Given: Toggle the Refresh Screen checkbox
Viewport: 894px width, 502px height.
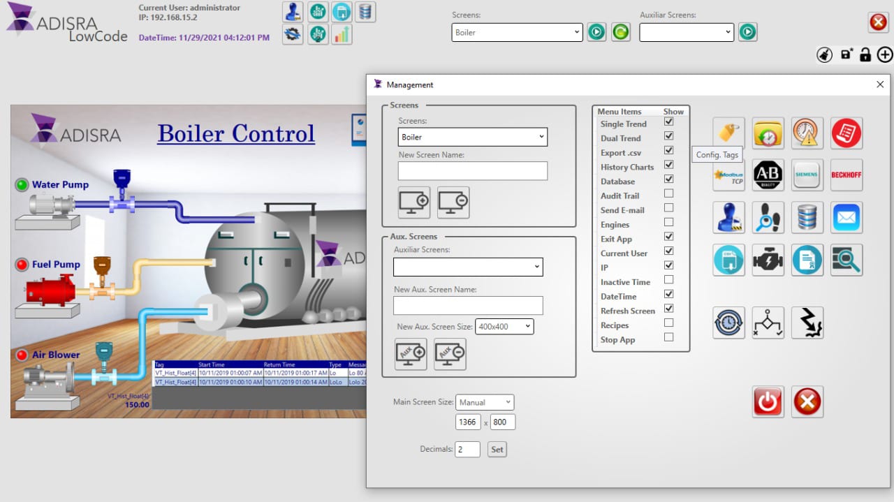Looking at the screenshot, I should pos(668,309).
